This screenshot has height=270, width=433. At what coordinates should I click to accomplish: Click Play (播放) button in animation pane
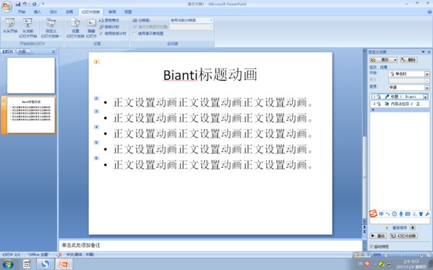click(377, 236)
